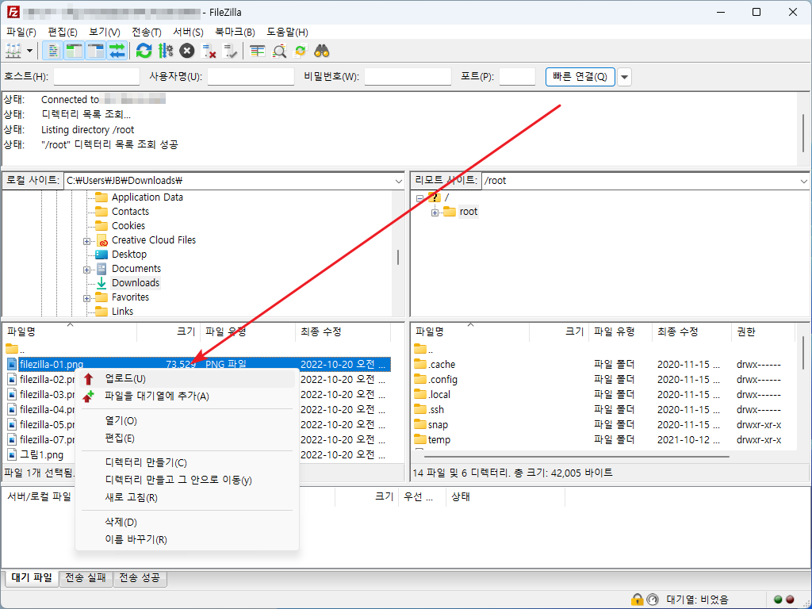Choose 삭제(D) in the context menu
The width and height of the screenshot is (812, 609).
point(186,522)
